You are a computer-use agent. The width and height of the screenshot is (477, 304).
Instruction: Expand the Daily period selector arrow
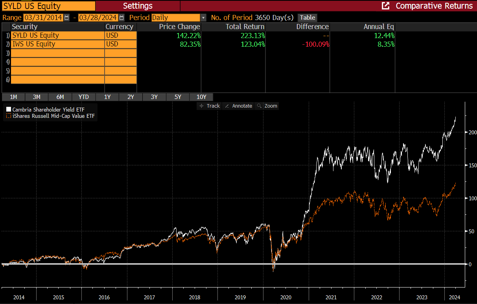(203, 18)
